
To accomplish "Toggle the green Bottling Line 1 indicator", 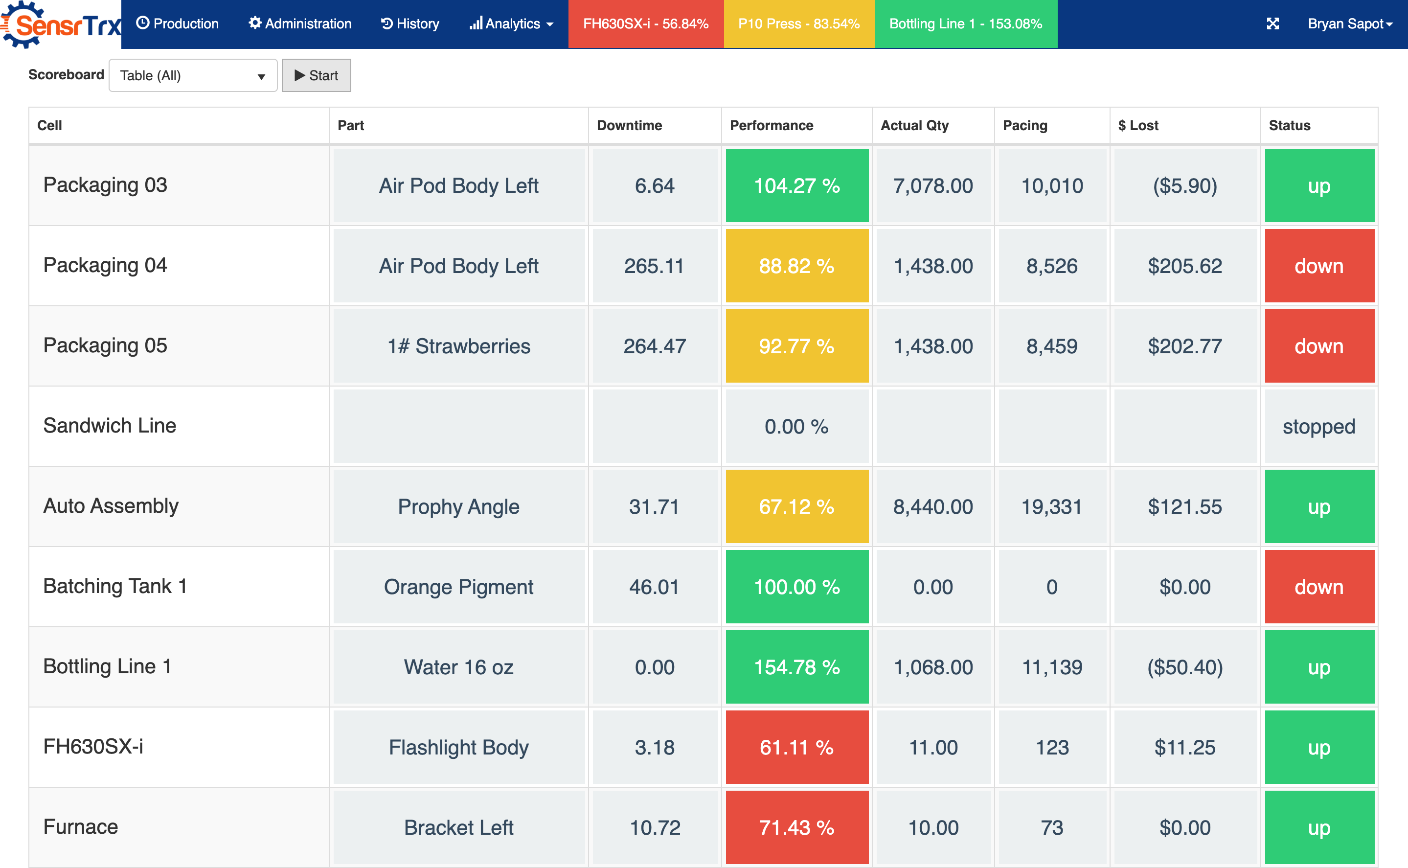I will click(965, 23).
